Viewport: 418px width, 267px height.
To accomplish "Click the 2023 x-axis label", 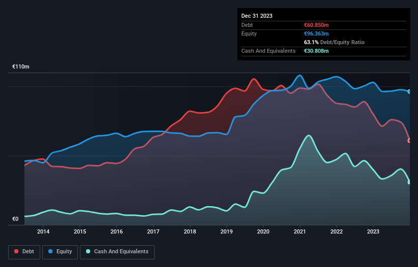I will [x=373, y=231].
